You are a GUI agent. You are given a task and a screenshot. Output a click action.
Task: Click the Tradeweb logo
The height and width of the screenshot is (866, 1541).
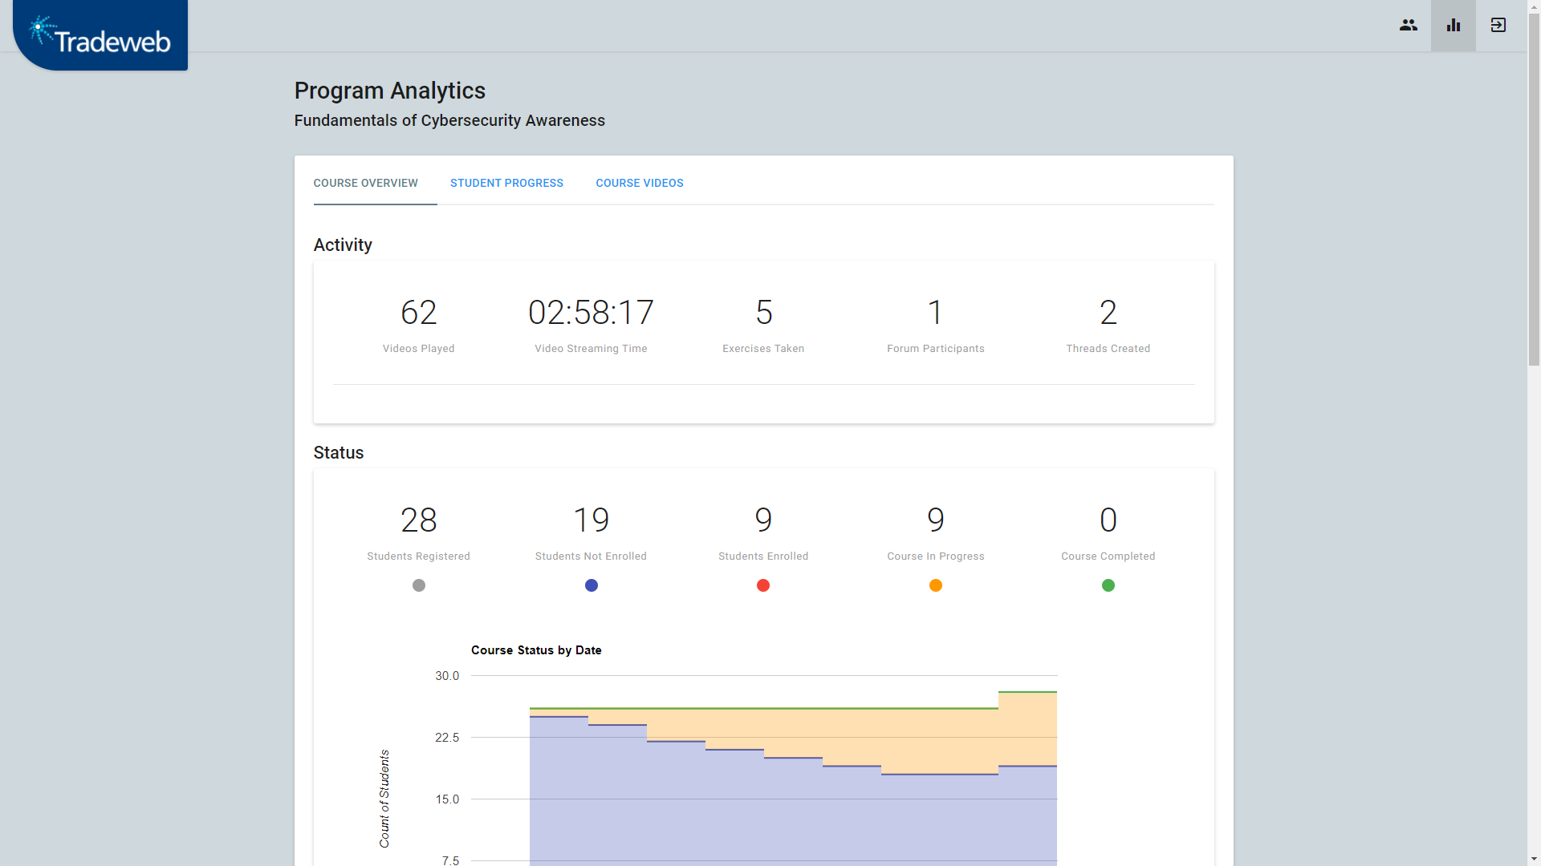coord(100,36)
